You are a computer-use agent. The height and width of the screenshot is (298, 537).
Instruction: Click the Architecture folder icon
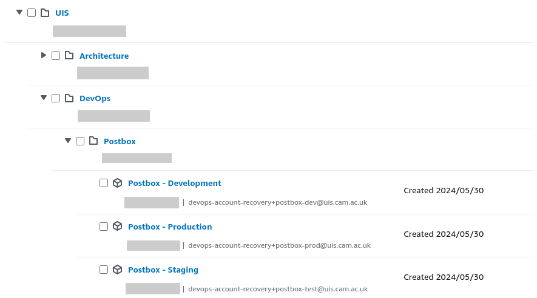pyautogui.click(x=69, y=55)
